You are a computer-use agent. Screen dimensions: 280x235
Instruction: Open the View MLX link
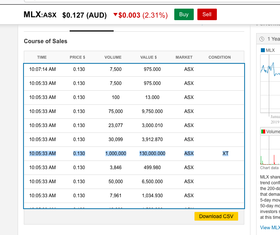[x=270, y=227]
